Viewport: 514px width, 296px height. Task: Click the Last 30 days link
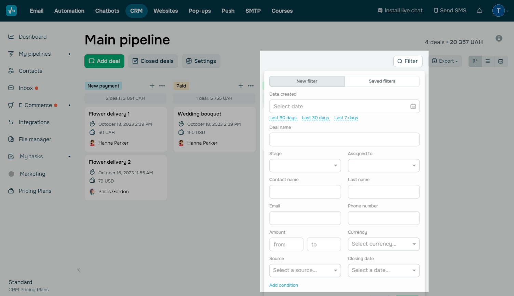click(x=315, y=118)
